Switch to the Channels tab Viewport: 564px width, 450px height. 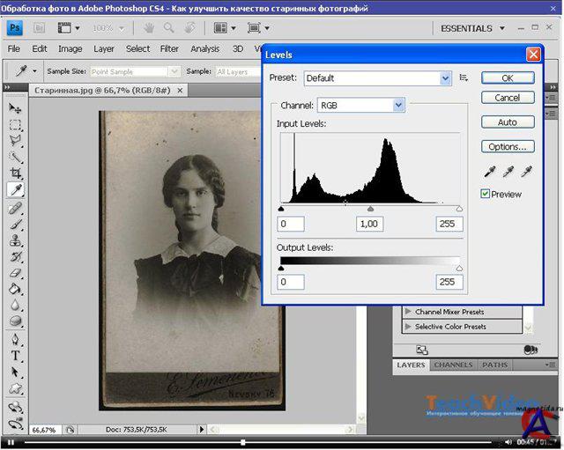coord(453,365)
